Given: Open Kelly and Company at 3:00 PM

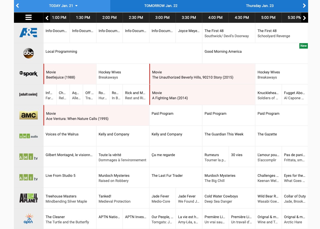Looking at the screenshot, I should (176, 136).
